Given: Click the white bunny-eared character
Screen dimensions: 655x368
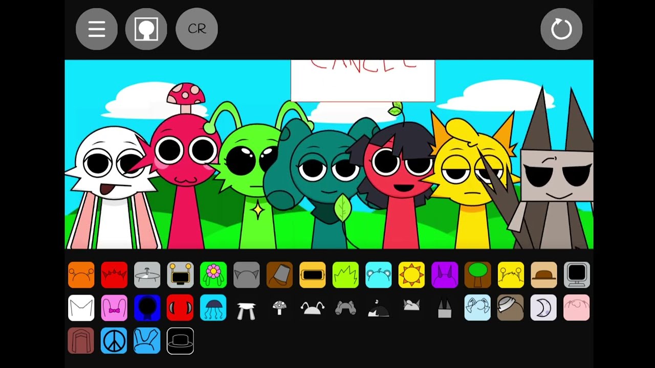Looking at the screenshot, I should 114,188.
